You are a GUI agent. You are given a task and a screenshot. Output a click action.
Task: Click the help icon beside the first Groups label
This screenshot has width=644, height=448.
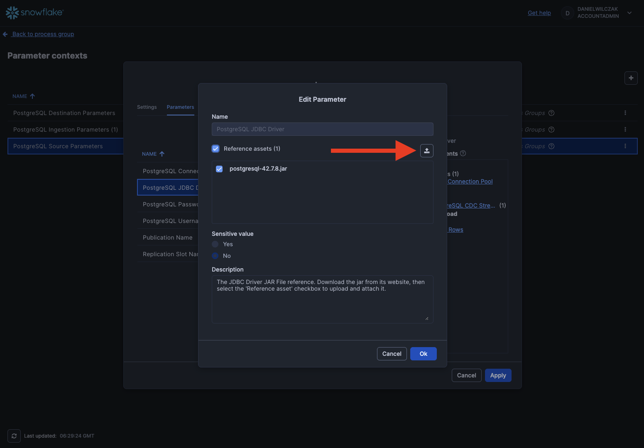(x=551, y=113)
